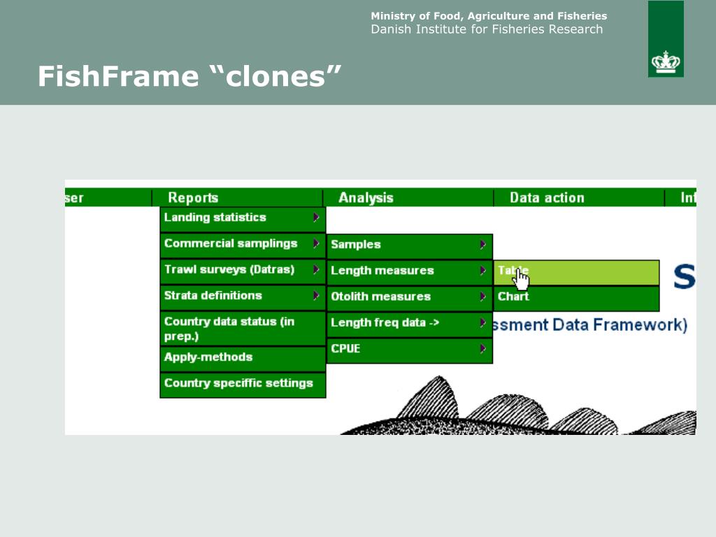The height and width of the screenshot is (537, 716).
Task: Expand arrow on Trawl surveys (Datras)
Action: click(316, 269)
